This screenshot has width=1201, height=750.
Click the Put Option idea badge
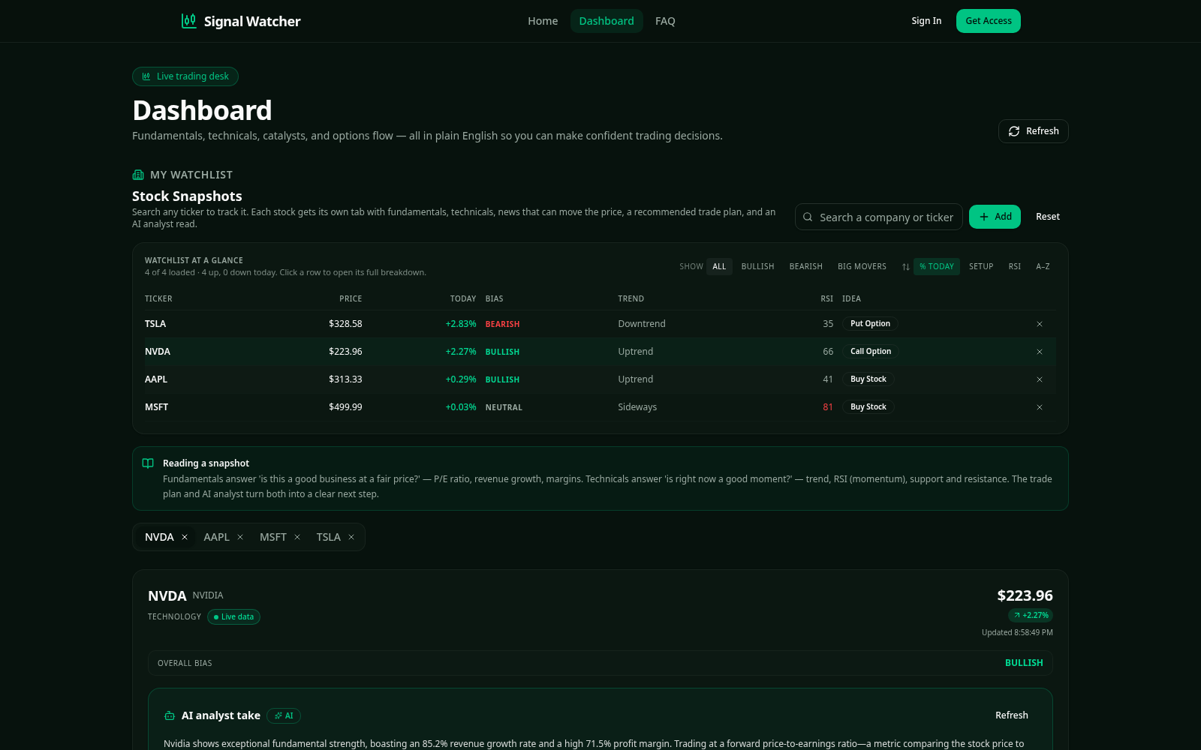(870, 324)
